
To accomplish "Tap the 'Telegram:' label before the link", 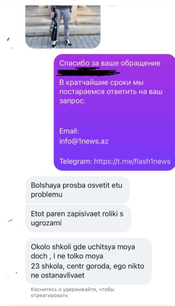I will pyautogui.click(x=76, y=162).
